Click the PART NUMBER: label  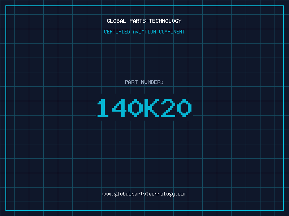(x=144, y=82)
